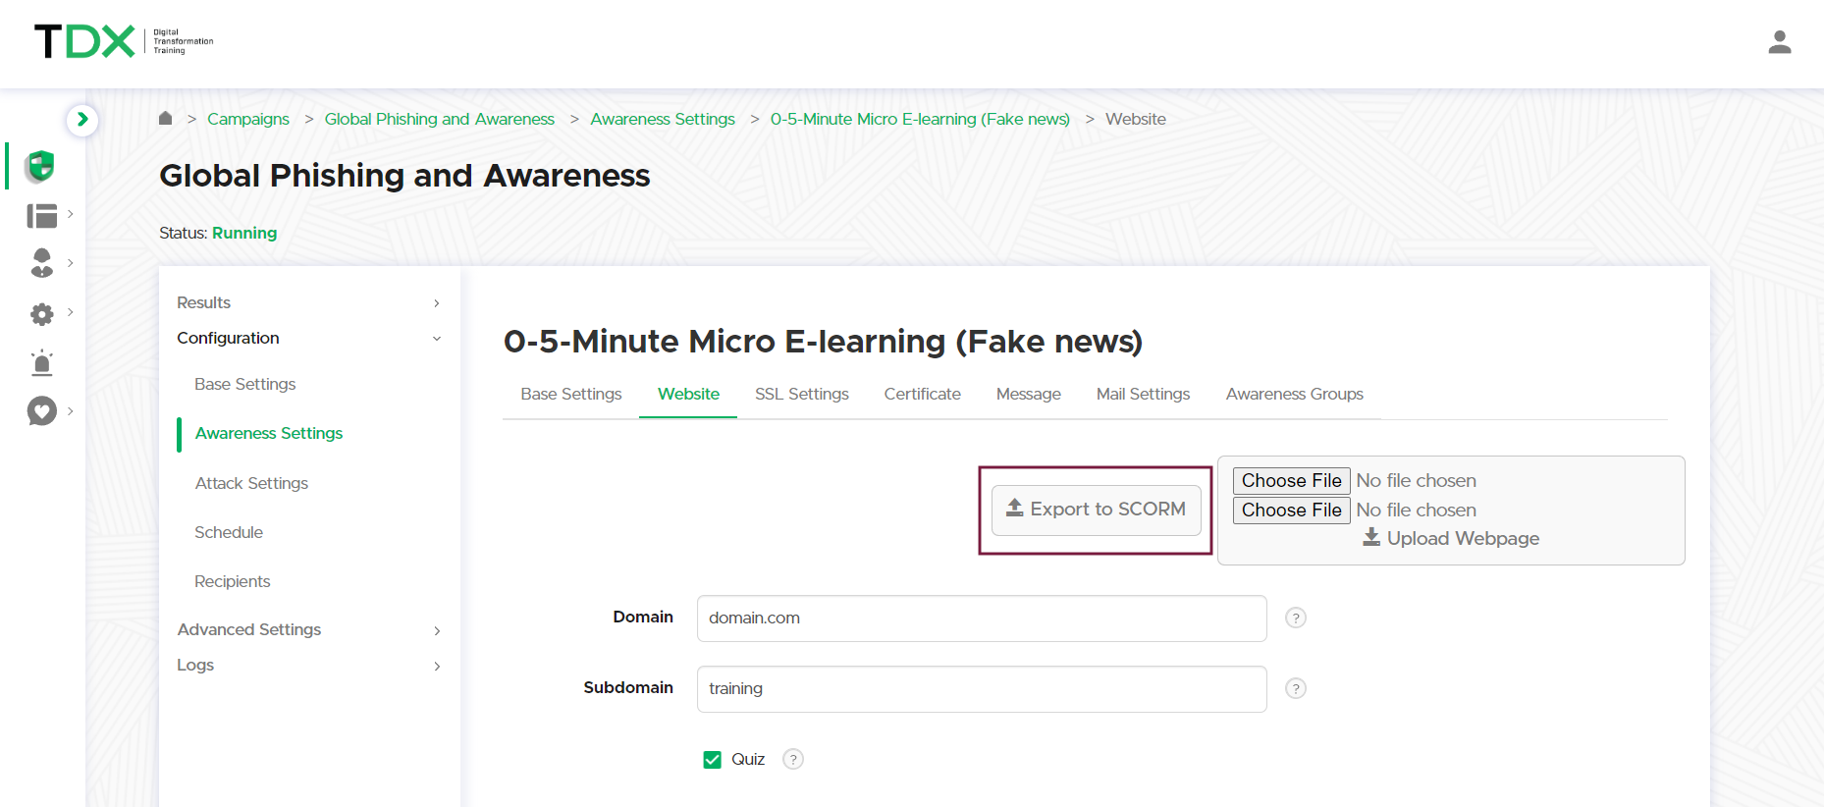Image resolution: width=1824 pixels, height=807 pixels.
Task: Expand sidebar with green arrow button
Action: click(x=82, y=120)
